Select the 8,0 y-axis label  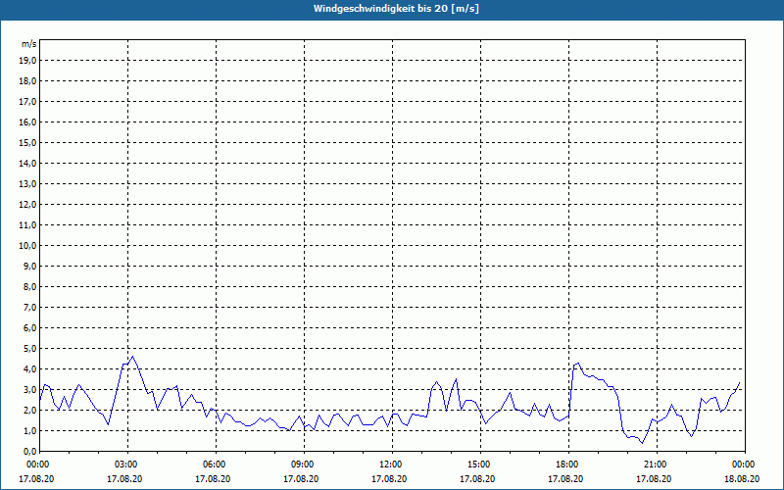30,286
